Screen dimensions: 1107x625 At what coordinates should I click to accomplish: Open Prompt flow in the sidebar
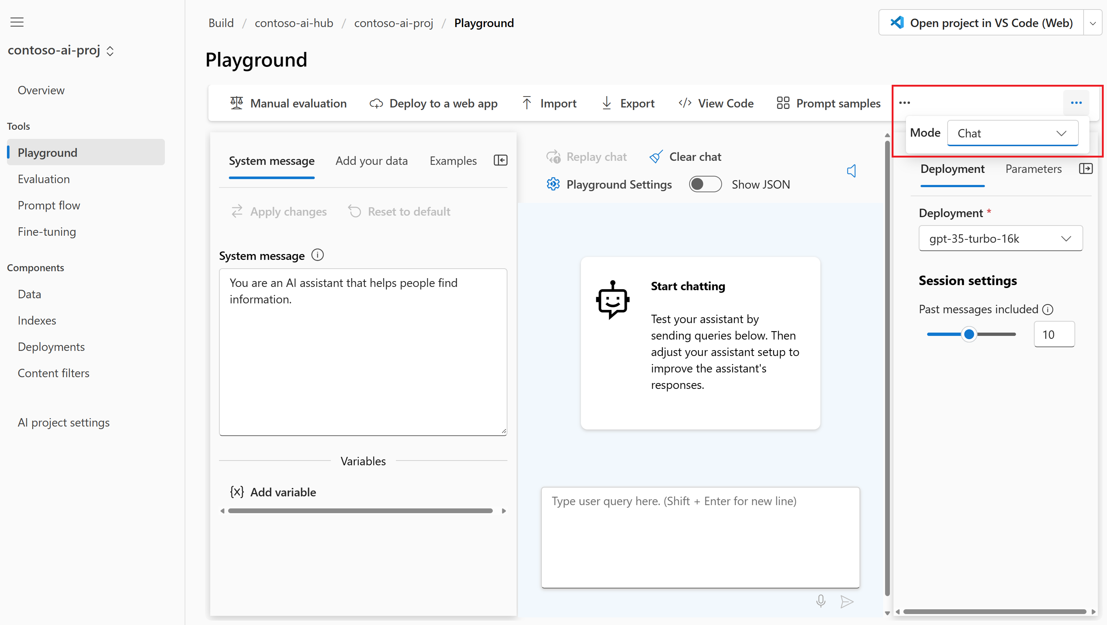(x=49, y=205)
